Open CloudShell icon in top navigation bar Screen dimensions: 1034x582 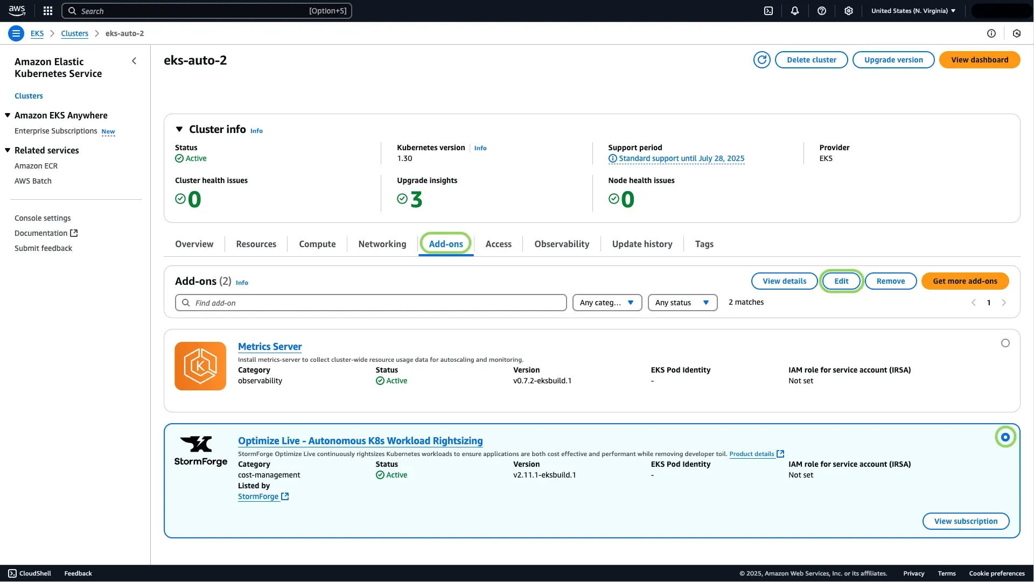pos(768,11)
